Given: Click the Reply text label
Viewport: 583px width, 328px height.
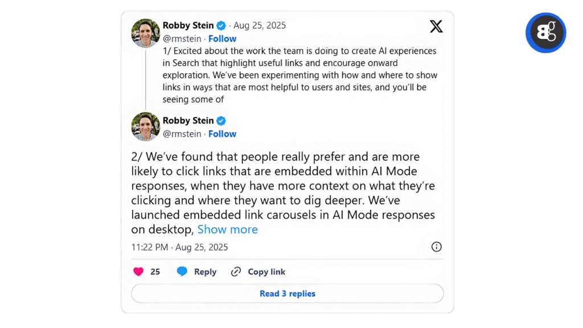Looking at the screenshot, I should (x=206, y=272).
